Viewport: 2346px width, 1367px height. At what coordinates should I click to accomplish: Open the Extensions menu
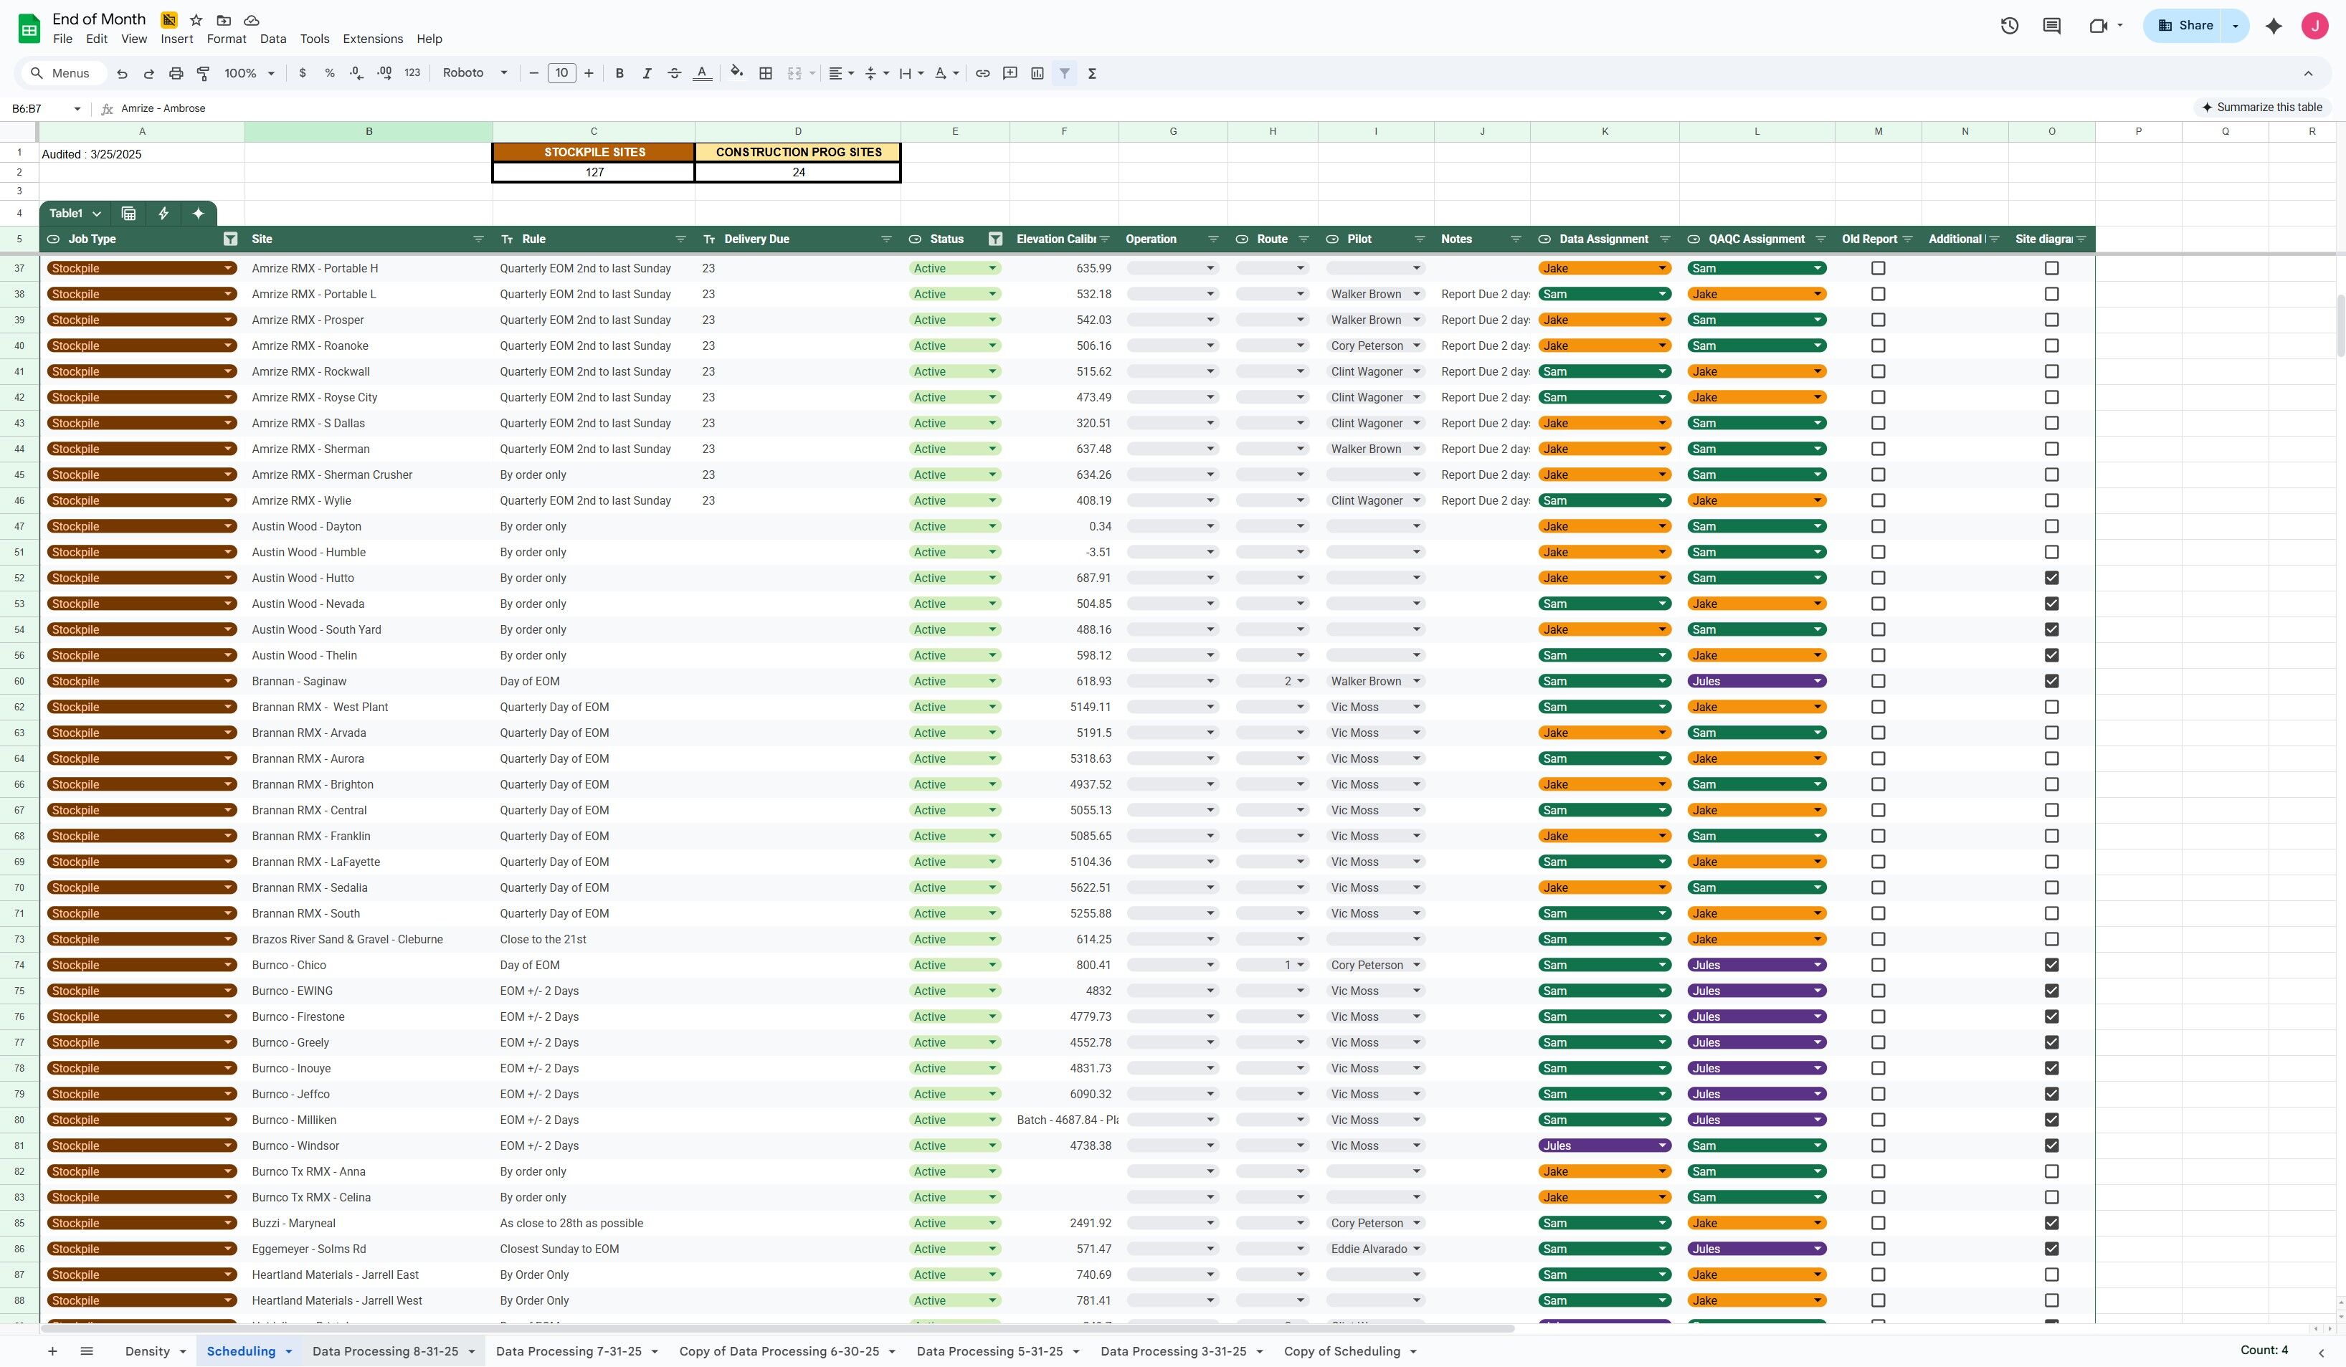(372, 39)
